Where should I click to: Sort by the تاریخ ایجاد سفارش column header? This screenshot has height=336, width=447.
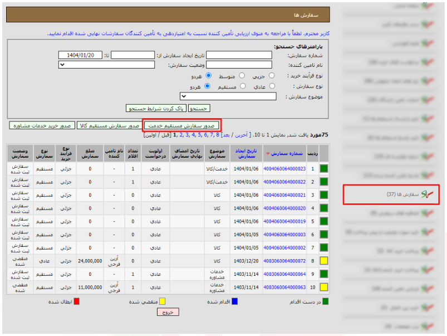pos(246,154)
